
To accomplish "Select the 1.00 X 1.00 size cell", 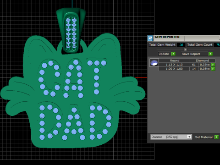I will tap(174, 69).
